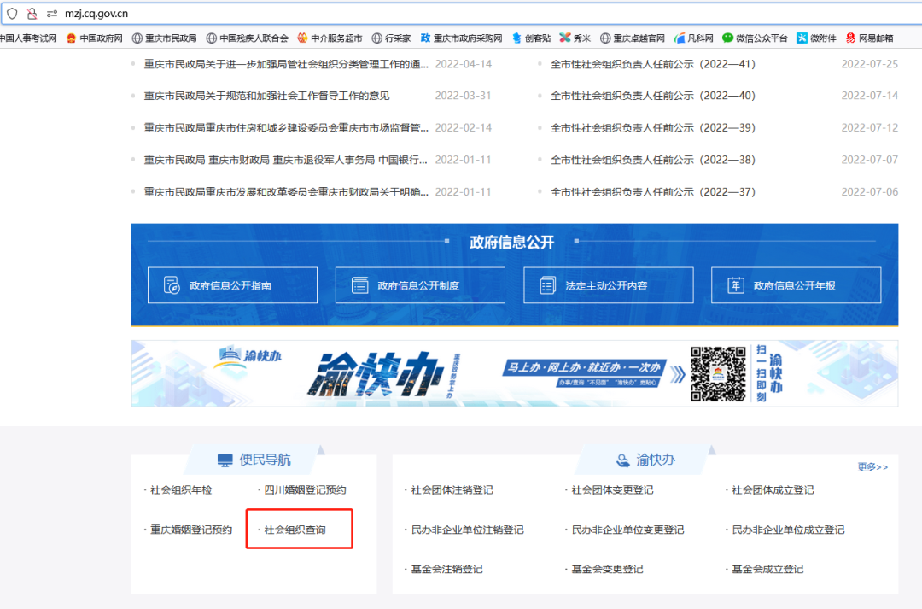Open 凡科网 bookmark
This screenshot has height=609, width=922.
coord(693,38)
